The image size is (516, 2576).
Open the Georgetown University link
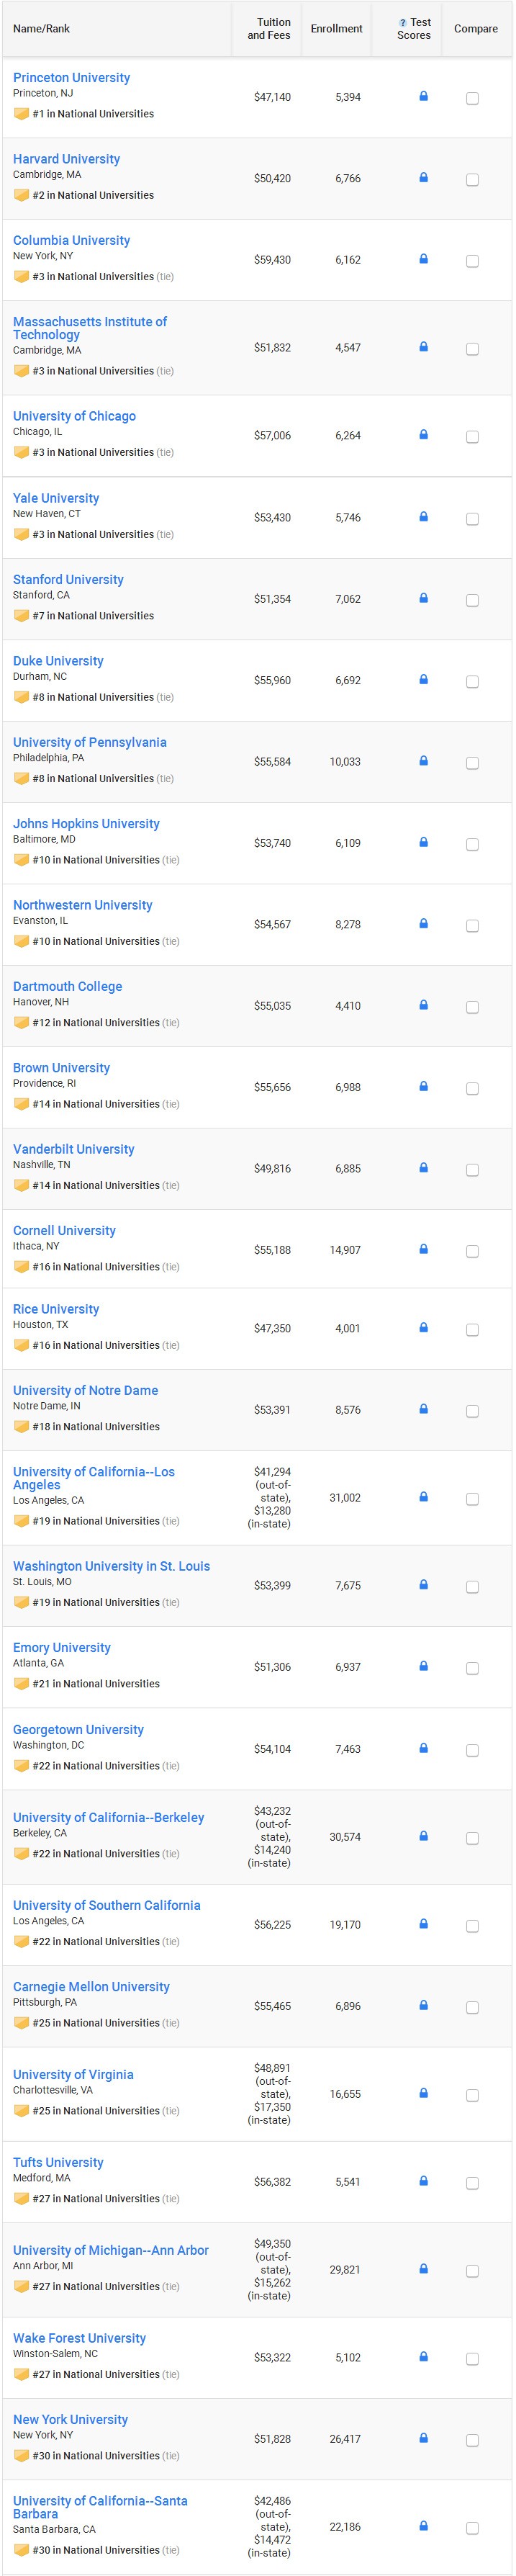coord(78,1729)
